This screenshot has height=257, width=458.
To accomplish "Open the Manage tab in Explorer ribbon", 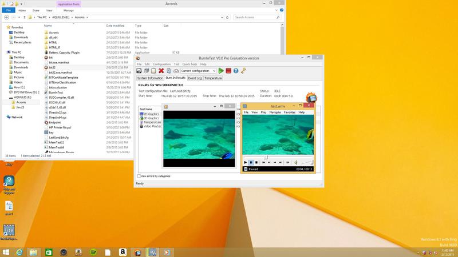I will pyautogui.click(x=69, y=10).
